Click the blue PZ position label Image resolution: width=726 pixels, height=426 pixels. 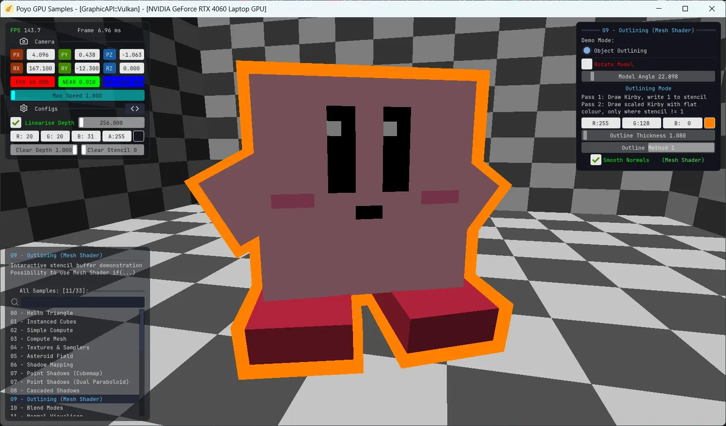point(109,55)
